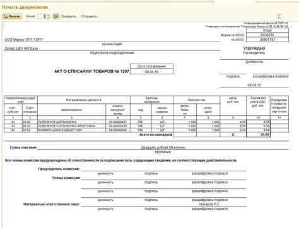The height and width of the screenshot is (228, 299).
Task: Select the name Назаров Р.С.
Action: click(x=209, y=204)
